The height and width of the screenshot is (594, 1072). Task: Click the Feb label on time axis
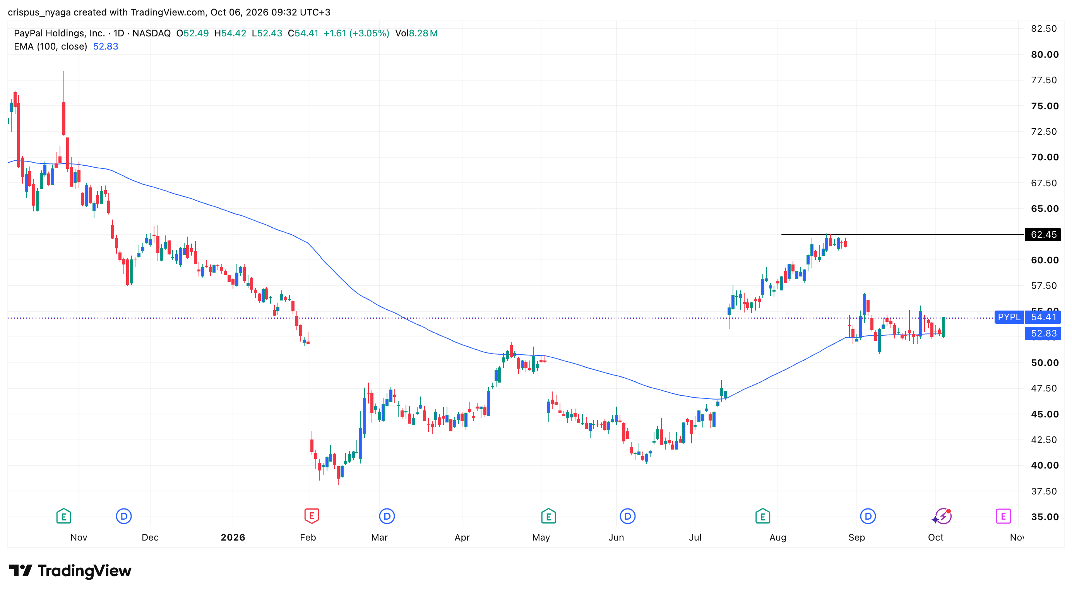(308, 537)
